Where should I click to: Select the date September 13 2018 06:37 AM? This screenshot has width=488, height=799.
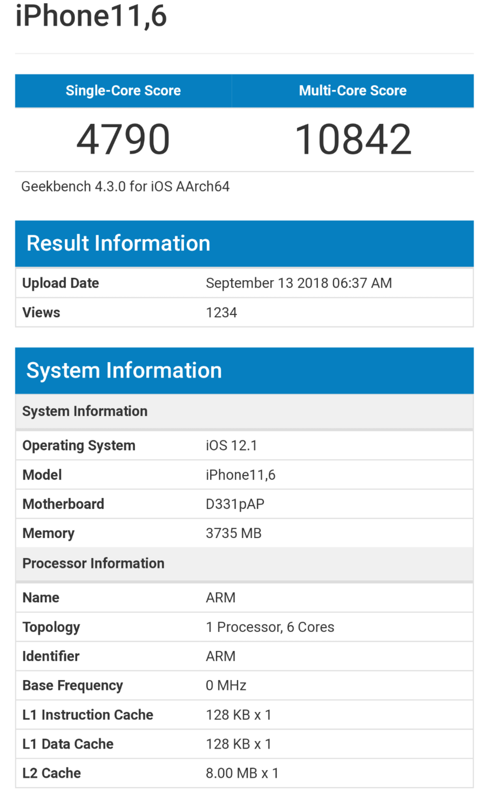pos(299,283)
